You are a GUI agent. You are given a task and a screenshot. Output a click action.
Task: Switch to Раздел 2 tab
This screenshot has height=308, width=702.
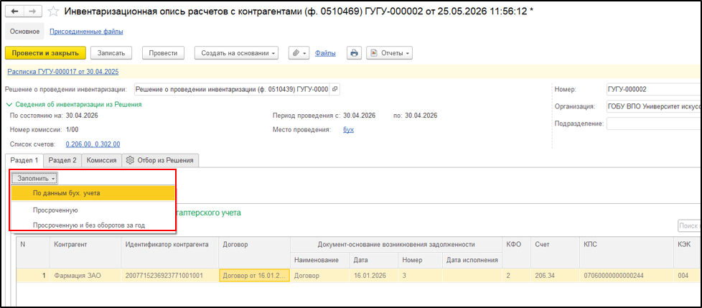[x=62, y=160]
